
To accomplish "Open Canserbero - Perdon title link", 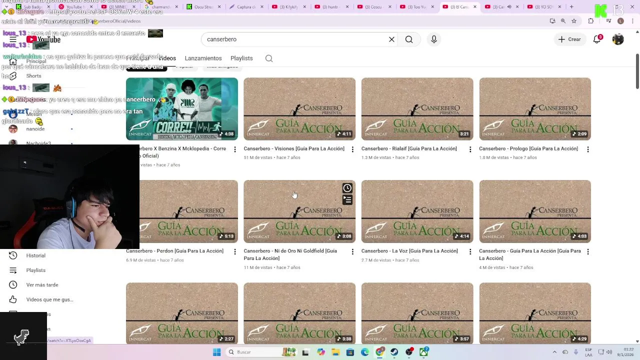I will click(x=174, y=251).
